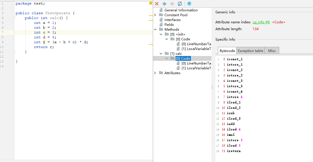Click gutter line number 7
313x162 pixels.
(2, 32)
